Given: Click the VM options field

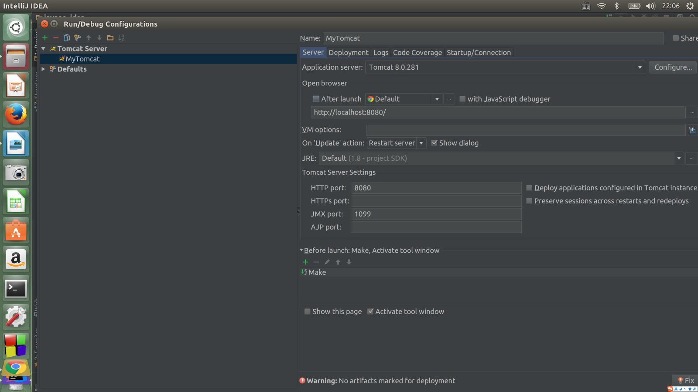Looking at the screenshot, I should point(526,130).
